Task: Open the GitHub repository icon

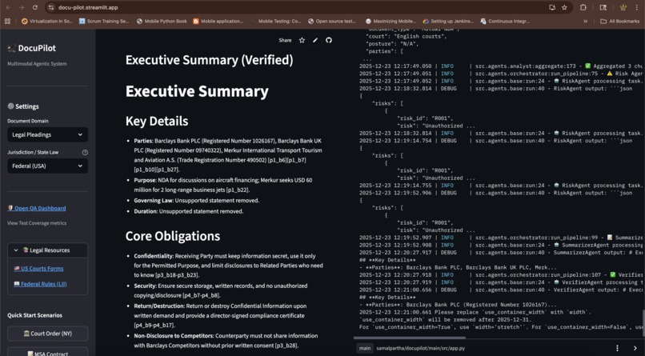Action: coord(329,40)
